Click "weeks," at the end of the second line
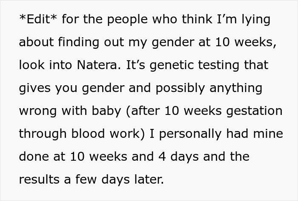This screenshot has height=201, width=298. click(x=255, y=42)
